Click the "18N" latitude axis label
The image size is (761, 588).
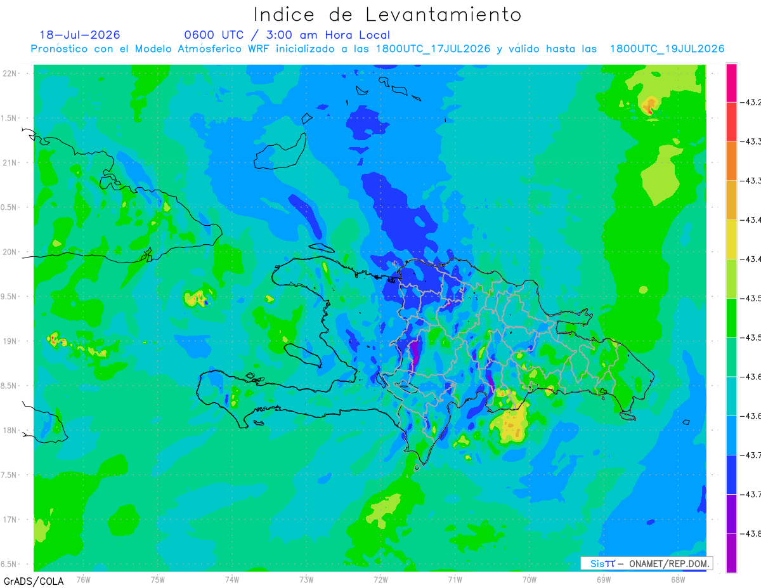(x=10, y=430)
